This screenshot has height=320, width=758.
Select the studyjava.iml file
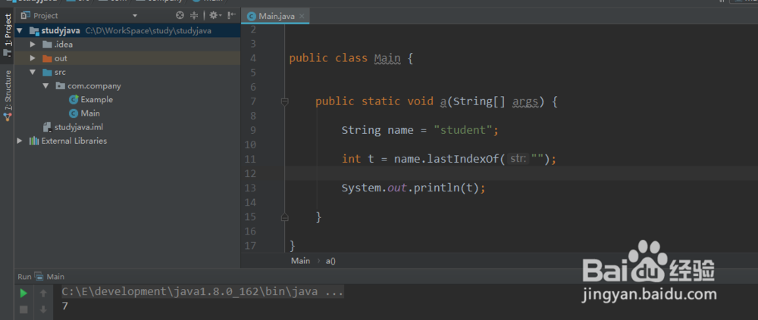(73, 127)
